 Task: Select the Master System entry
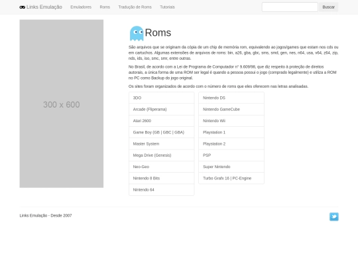[x=161, y=144]
